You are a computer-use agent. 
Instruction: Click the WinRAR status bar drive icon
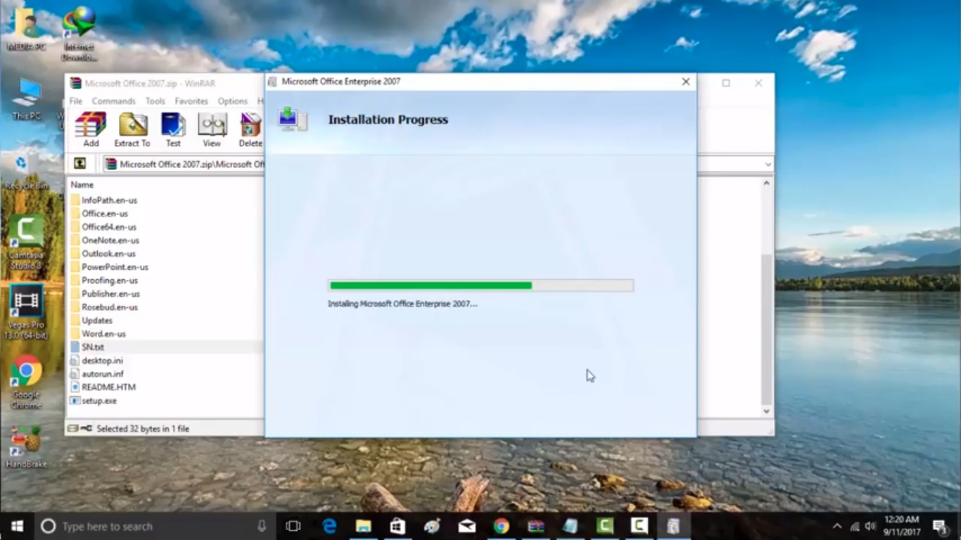(73, 428)
